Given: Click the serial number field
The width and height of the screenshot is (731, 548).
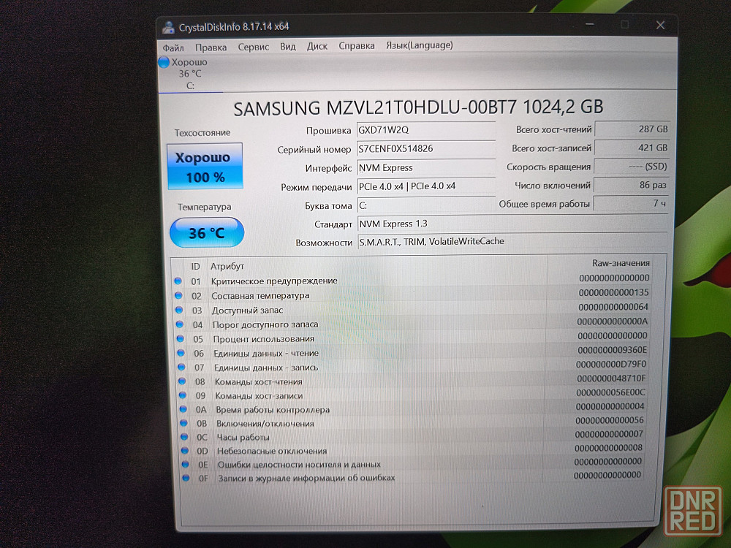Looking at the screenshot, I should pyautogui.click(x=425, y=149).
